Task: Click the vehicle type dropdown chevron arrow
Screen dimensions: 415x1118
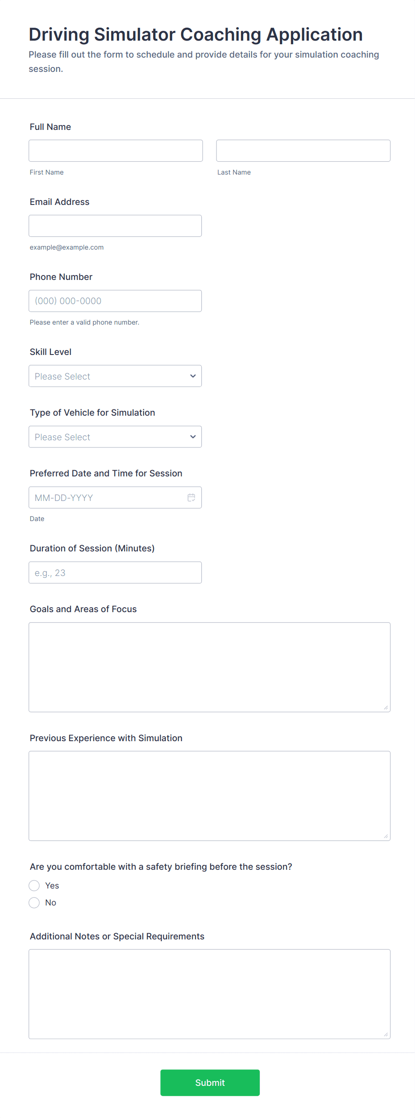Action: tap(193, 437)
